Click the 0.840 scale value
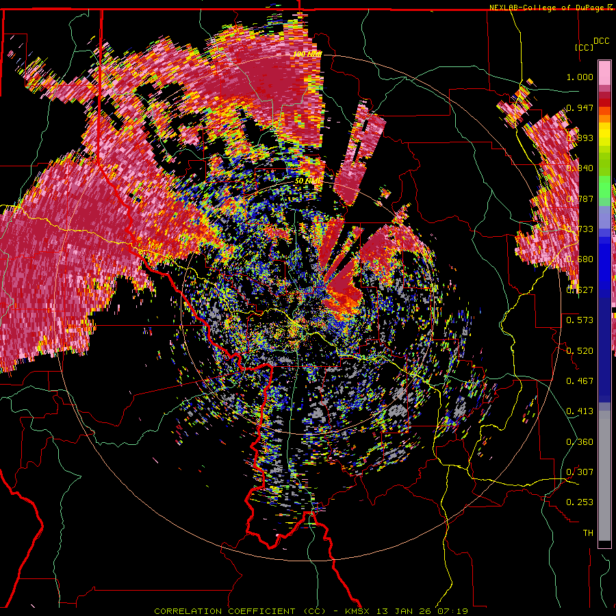 [580, 168]
